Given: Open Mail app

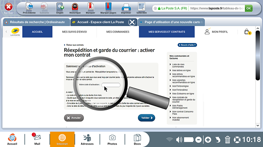Looking at the screenshot, I should click(37, 139).
